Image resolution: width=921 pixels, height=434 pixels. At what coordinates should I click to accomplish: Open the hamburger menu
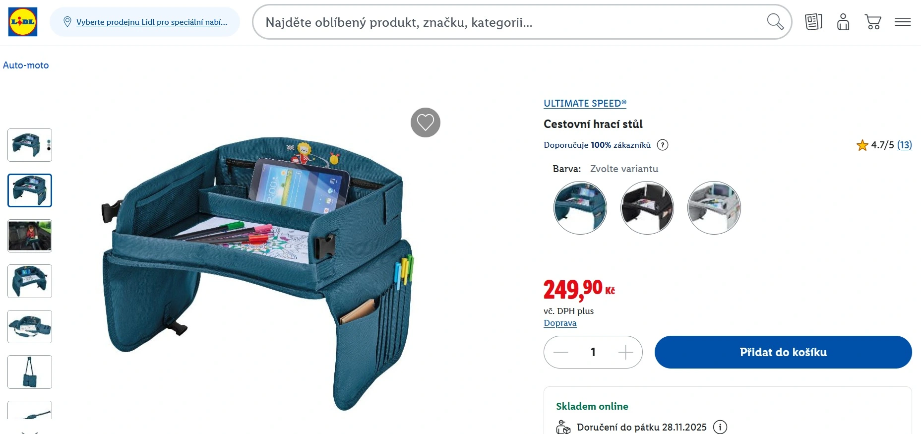[903, 22]
